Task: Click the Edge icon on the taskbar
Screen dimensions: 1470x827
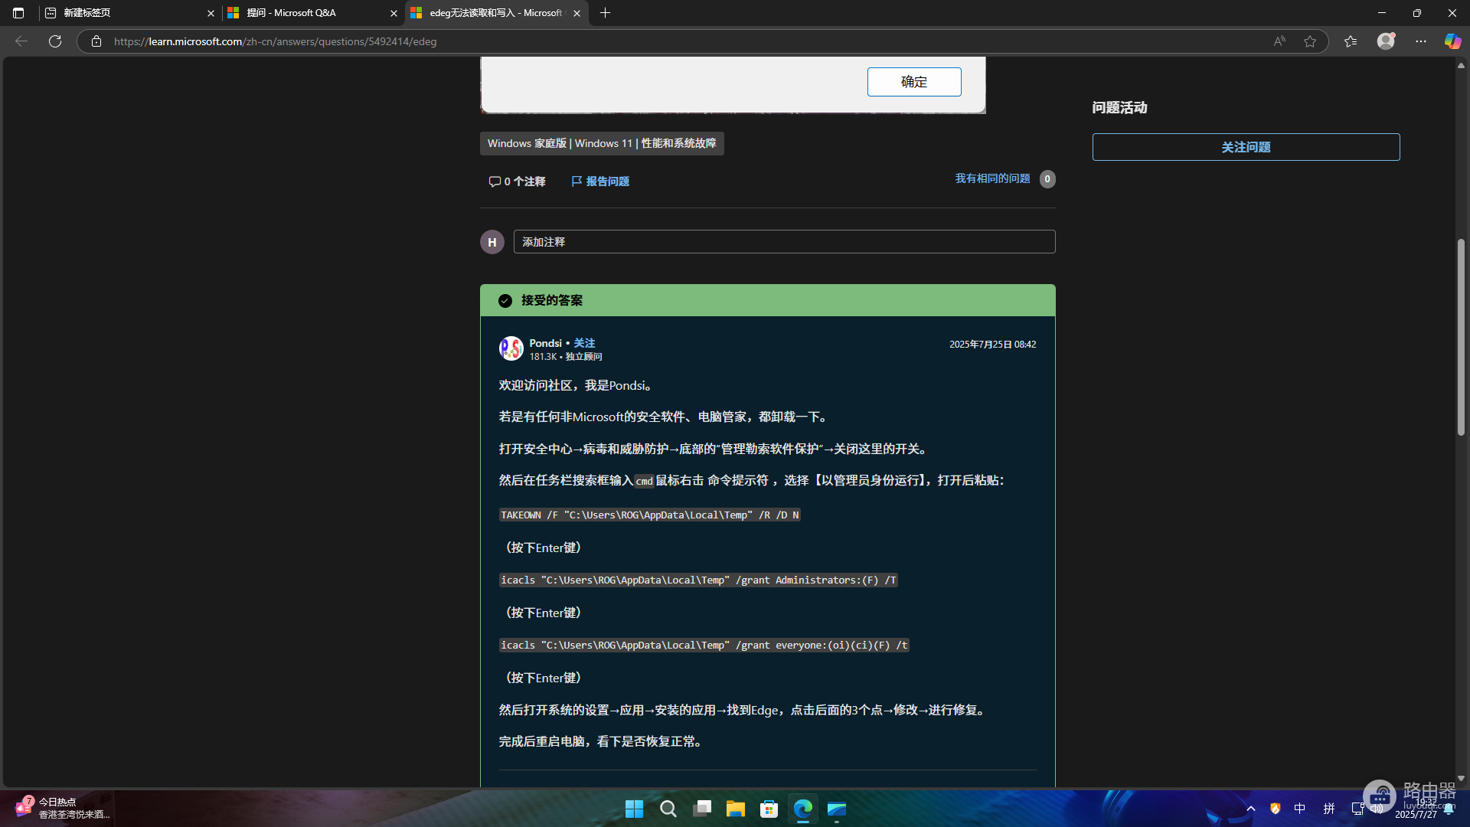Action: click(x=802, y=809)
